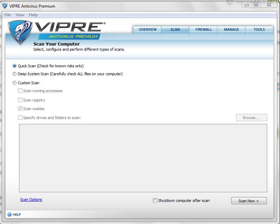Open the FIREWALL tab

pyautogui.click(x=203, y=30)
